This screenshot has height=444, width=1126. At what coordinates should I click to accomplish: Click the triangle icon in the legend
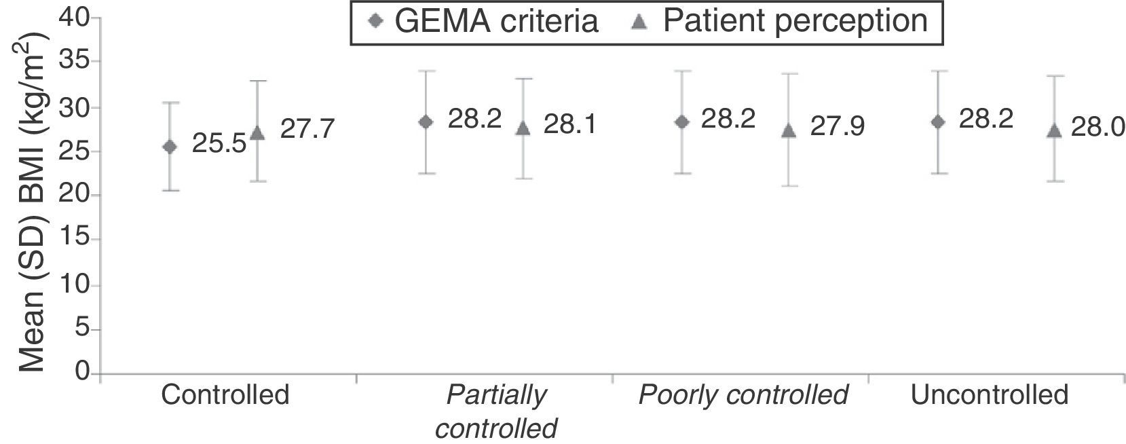point(639,20)
